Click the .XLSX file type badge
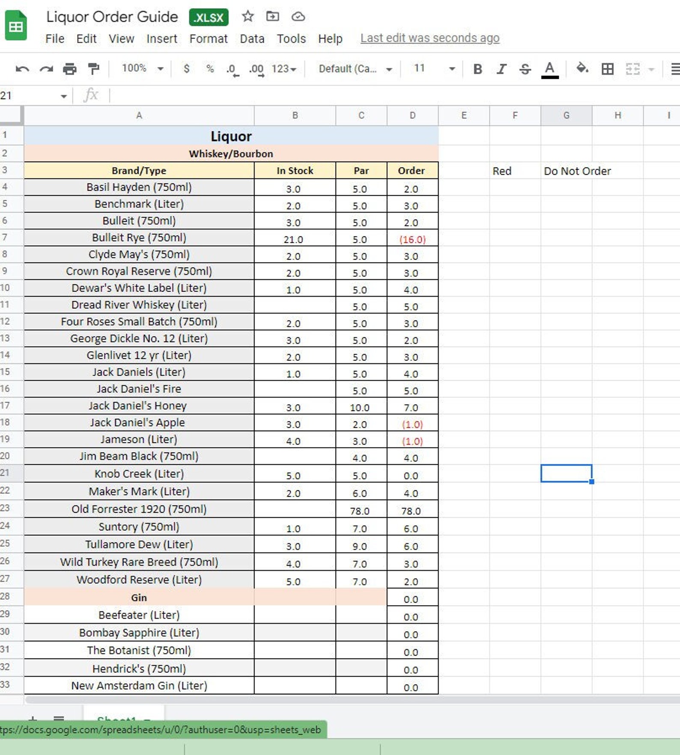This screenshot has height=755, width=680. pyautogui.click(x=209, y=18)
